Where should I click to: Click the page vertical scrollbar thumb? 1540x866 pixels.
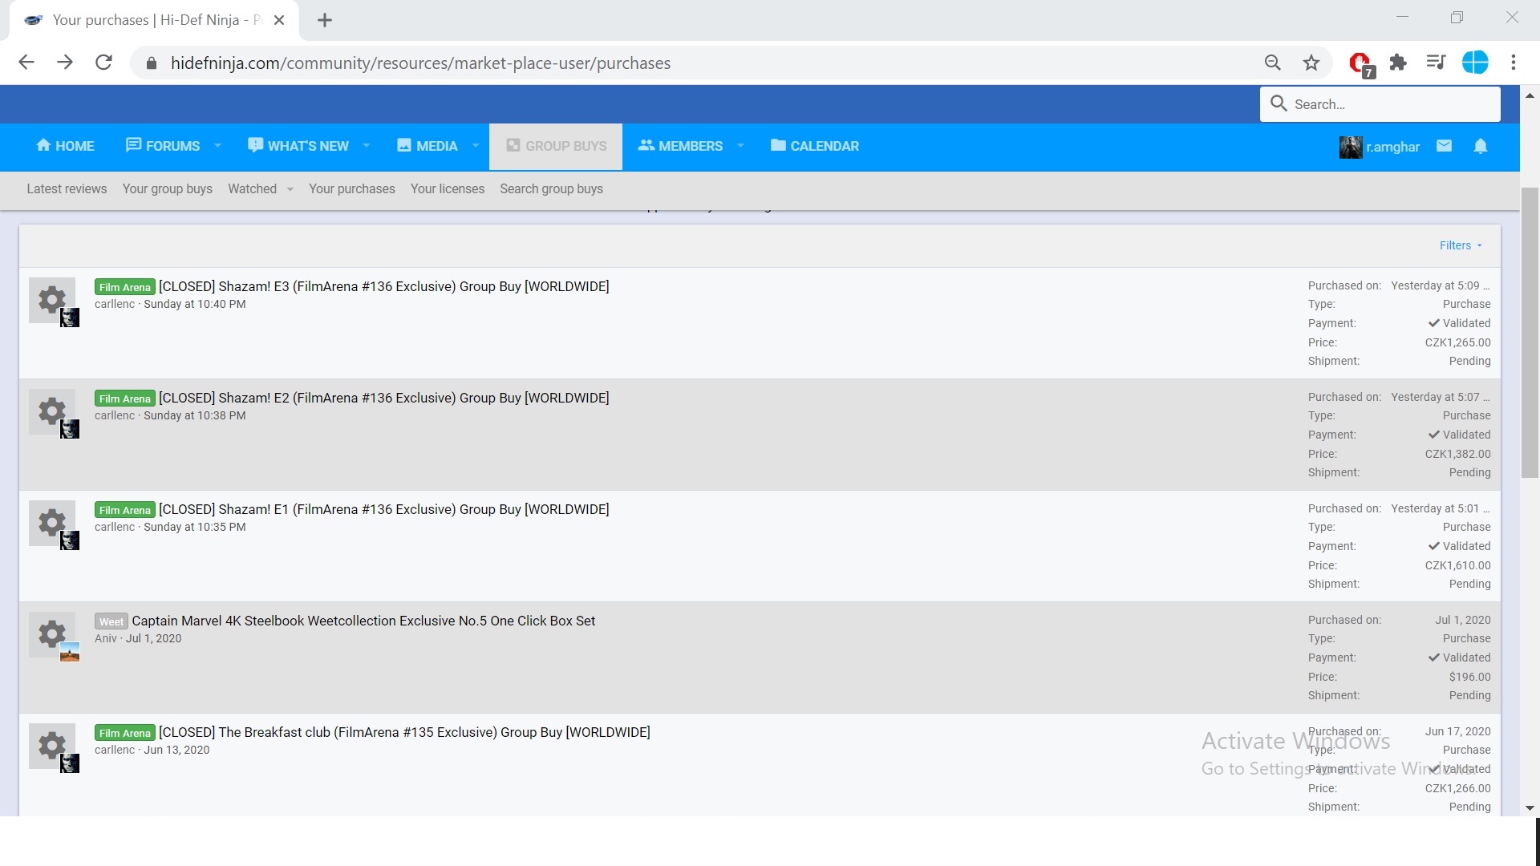pyautogui.click(x=1530, y=333)
